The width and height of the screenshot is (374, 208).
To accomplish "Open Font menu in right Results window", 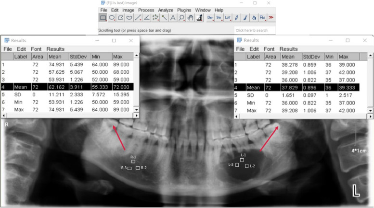I will 269,49.
